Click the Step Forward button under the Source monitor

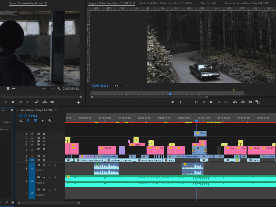[x=21, y=102]
